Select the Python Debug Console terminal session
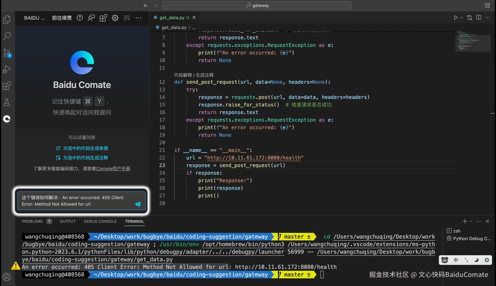Image resolution: width=496 pixels, height=286 pixels. [469, 238]
